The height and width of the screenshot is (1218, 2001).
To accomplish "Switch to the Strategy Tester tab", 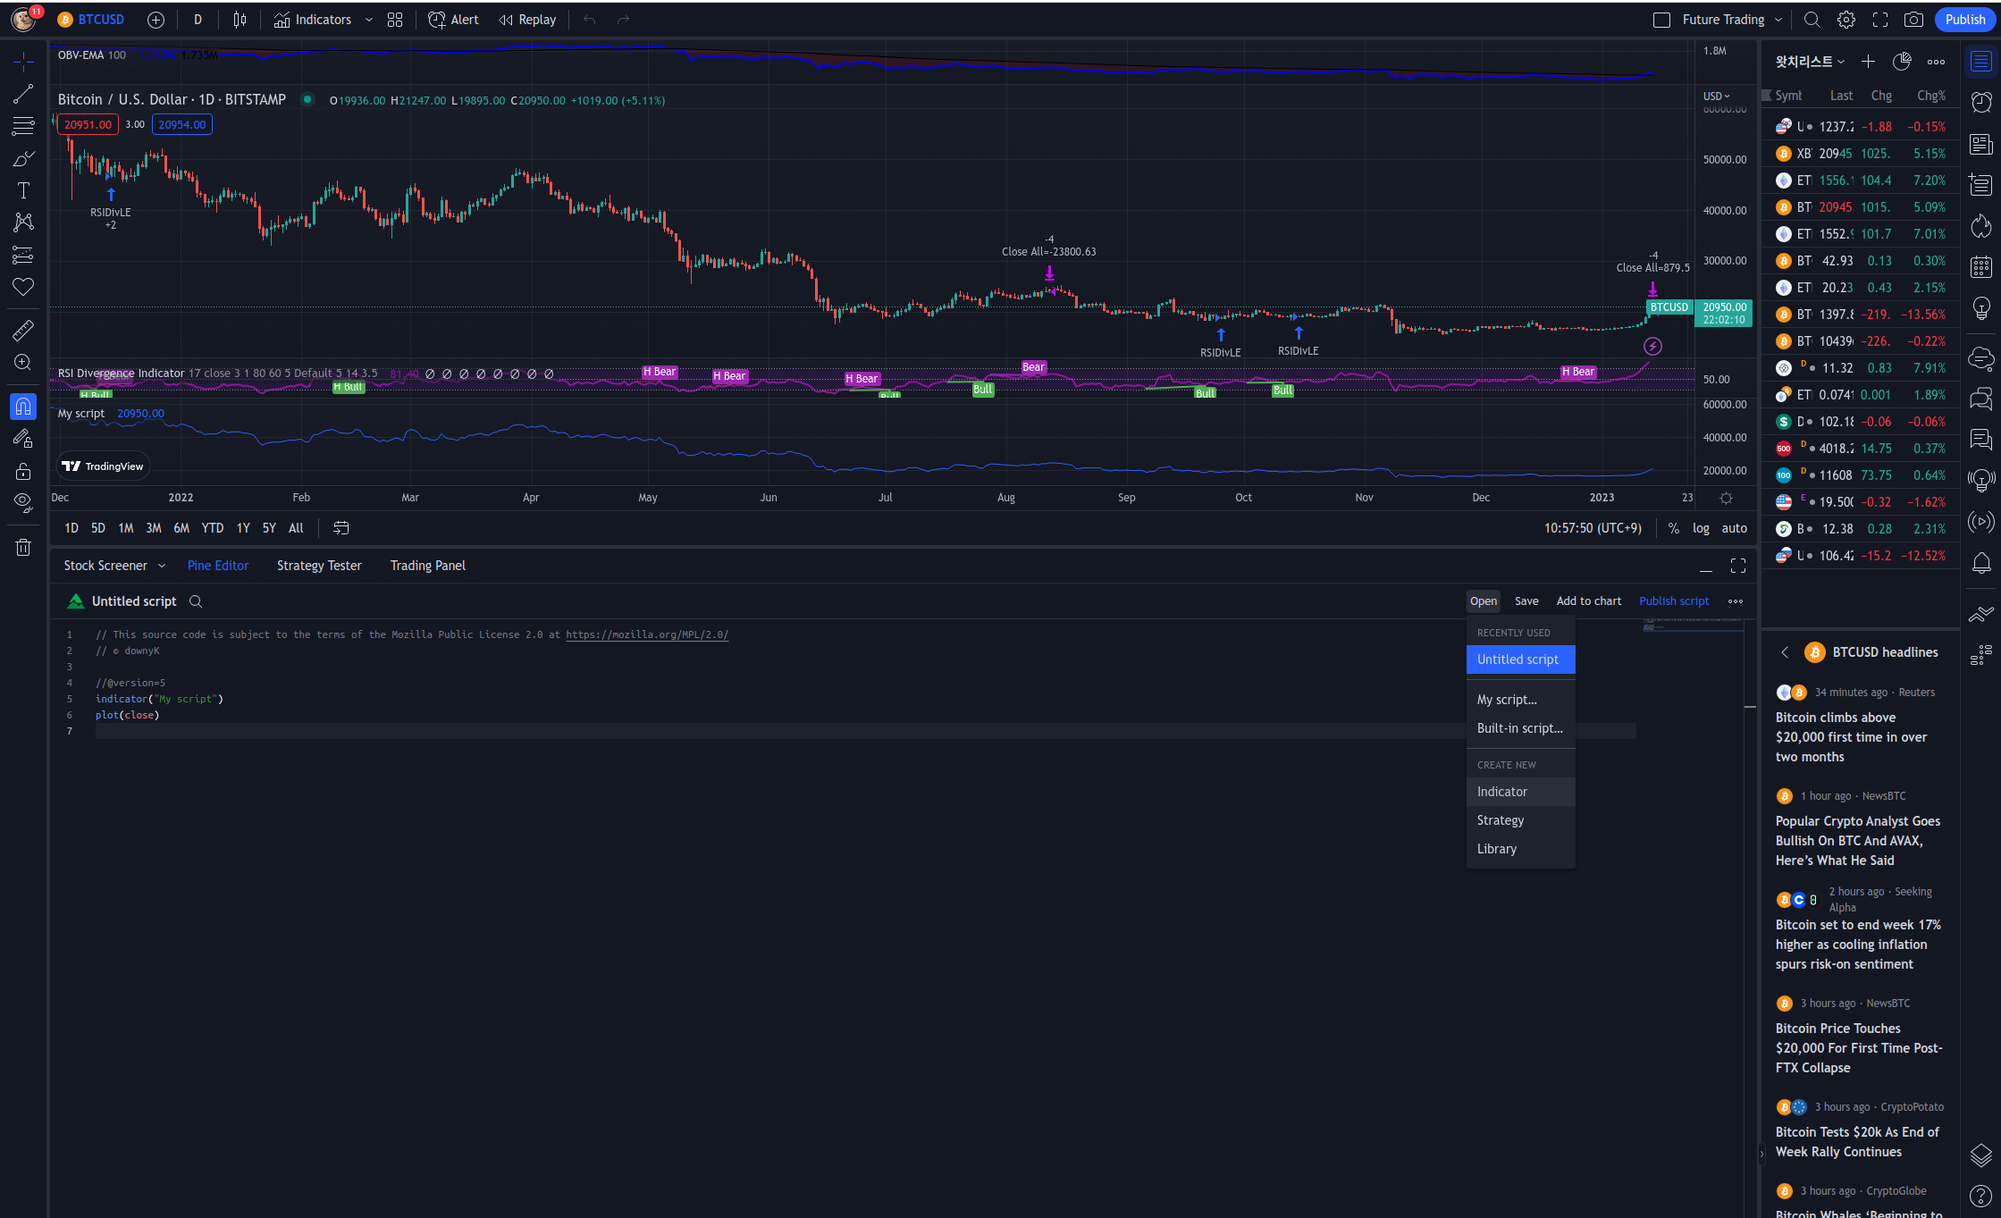I will pos(319,566).
